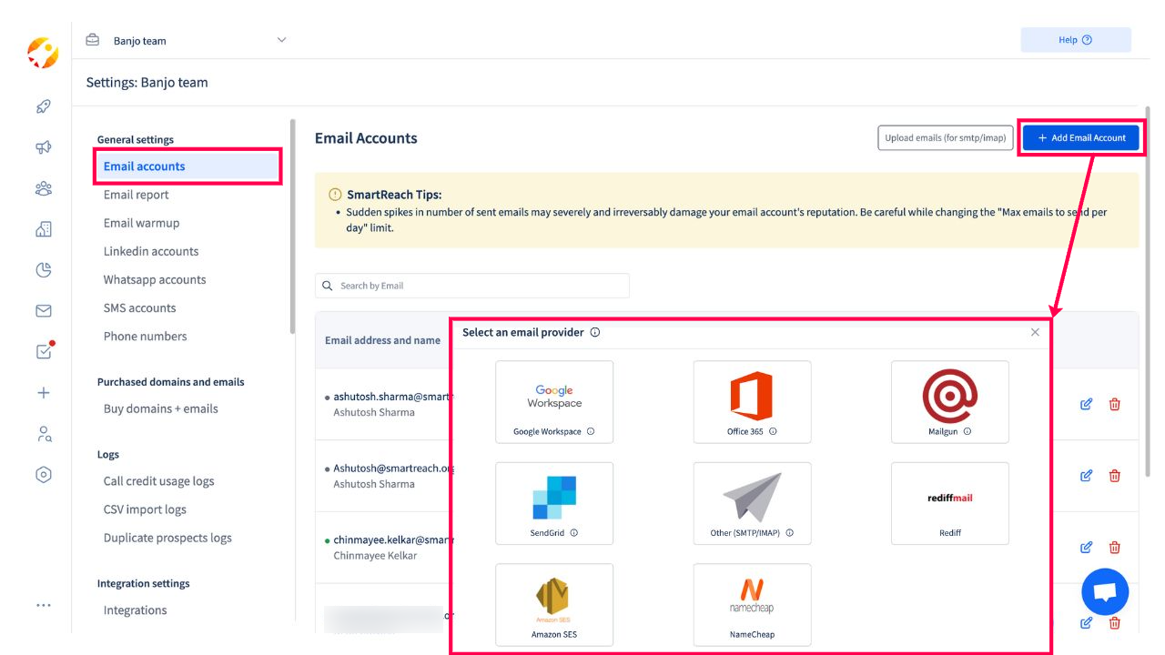Edit the Ashutosh@smartreach email account
Image resolution: width=1165 pixels, height=655 pixels.
coord(1086,476)
